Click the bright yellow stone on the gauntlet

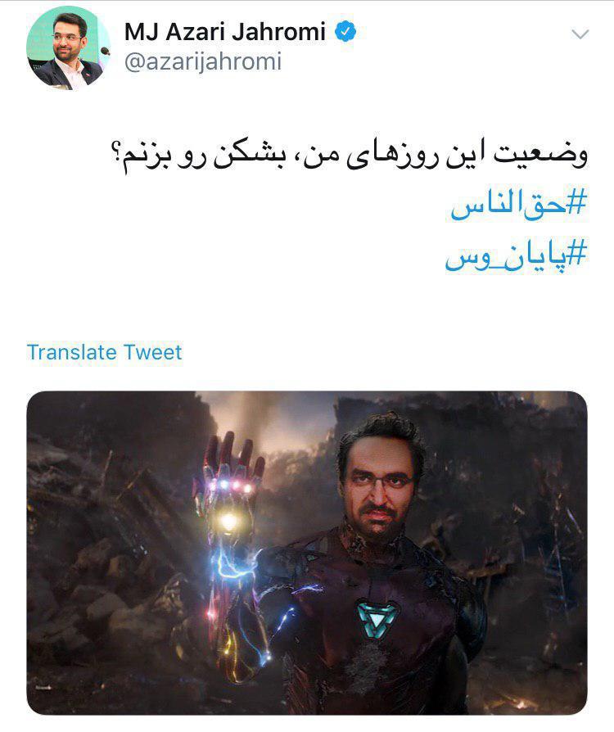tap(228, 521)
